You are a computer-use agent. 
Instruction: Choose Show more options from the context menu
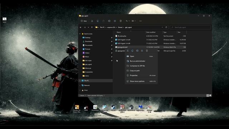141,81
